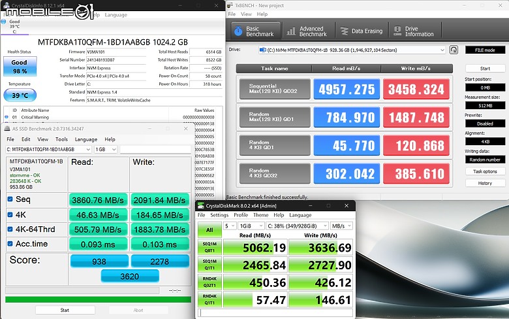Open Theme menu in CrystalDiskMark
Screen dimensions: 509x319
260,215
